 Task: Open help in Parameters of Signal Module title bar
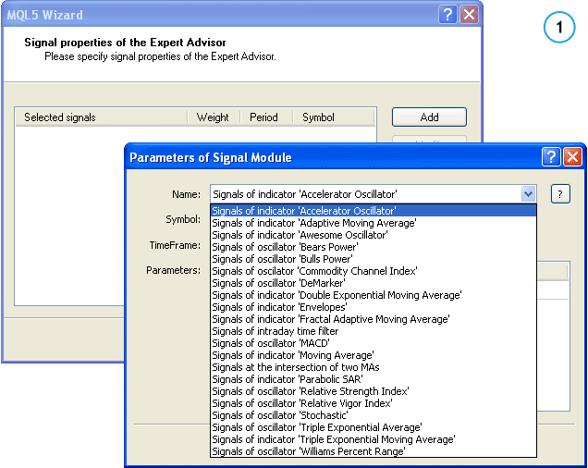(551, 156)
